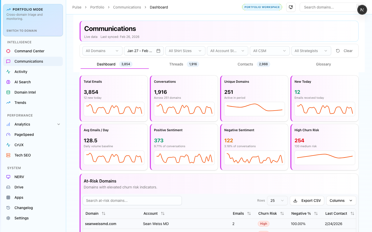
Task: Sort table by Churn Risk column
Action: 282,213
